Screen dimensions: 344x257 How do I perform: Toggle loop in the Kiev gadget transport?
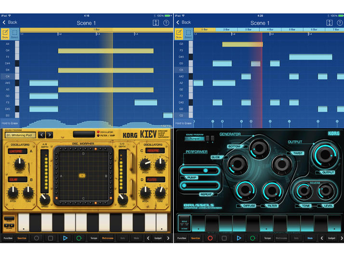pos(79,238)
